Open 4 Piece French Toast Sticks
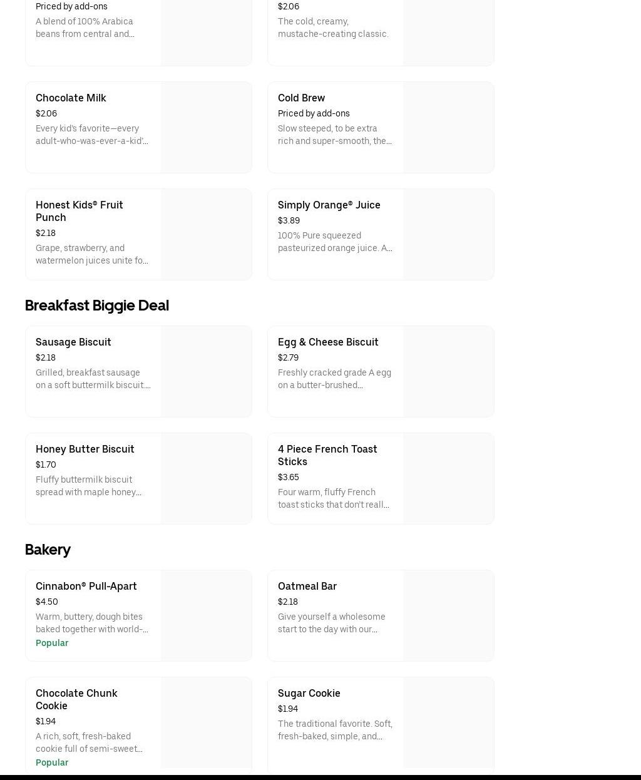Screen dimensions: 641x780 point(327,455)
